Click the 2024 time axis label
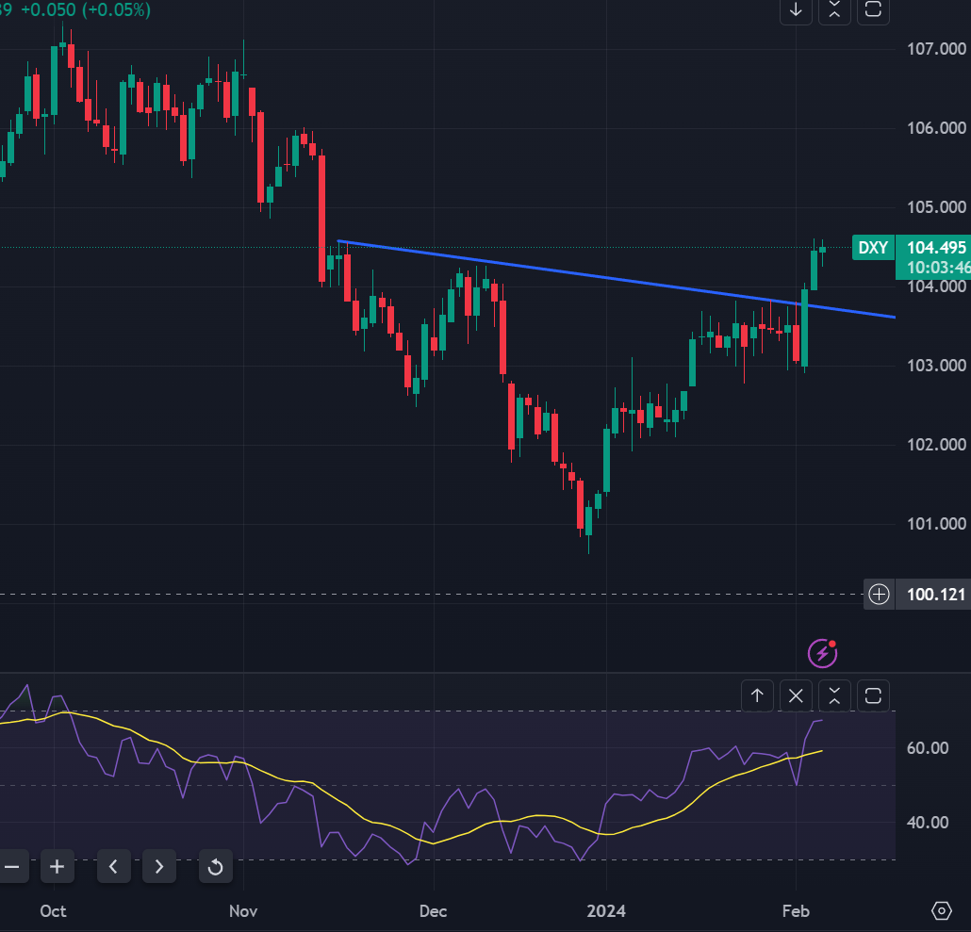 [x=605, y=911]
